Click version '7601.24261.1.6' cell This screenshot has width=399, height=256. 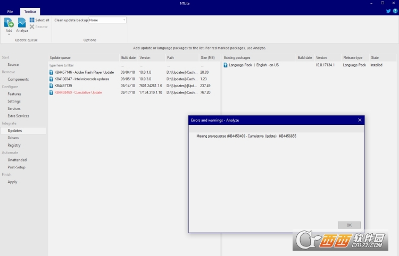pos(151,86)
